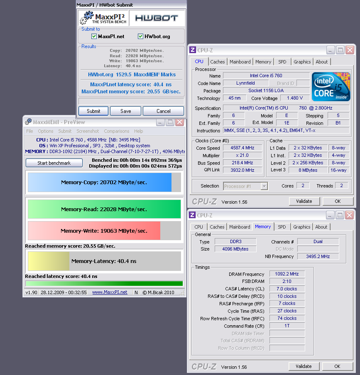Screen dimensions: 360x375
Task: Click the Memory-Write red result bar
Action: (104, 231)
